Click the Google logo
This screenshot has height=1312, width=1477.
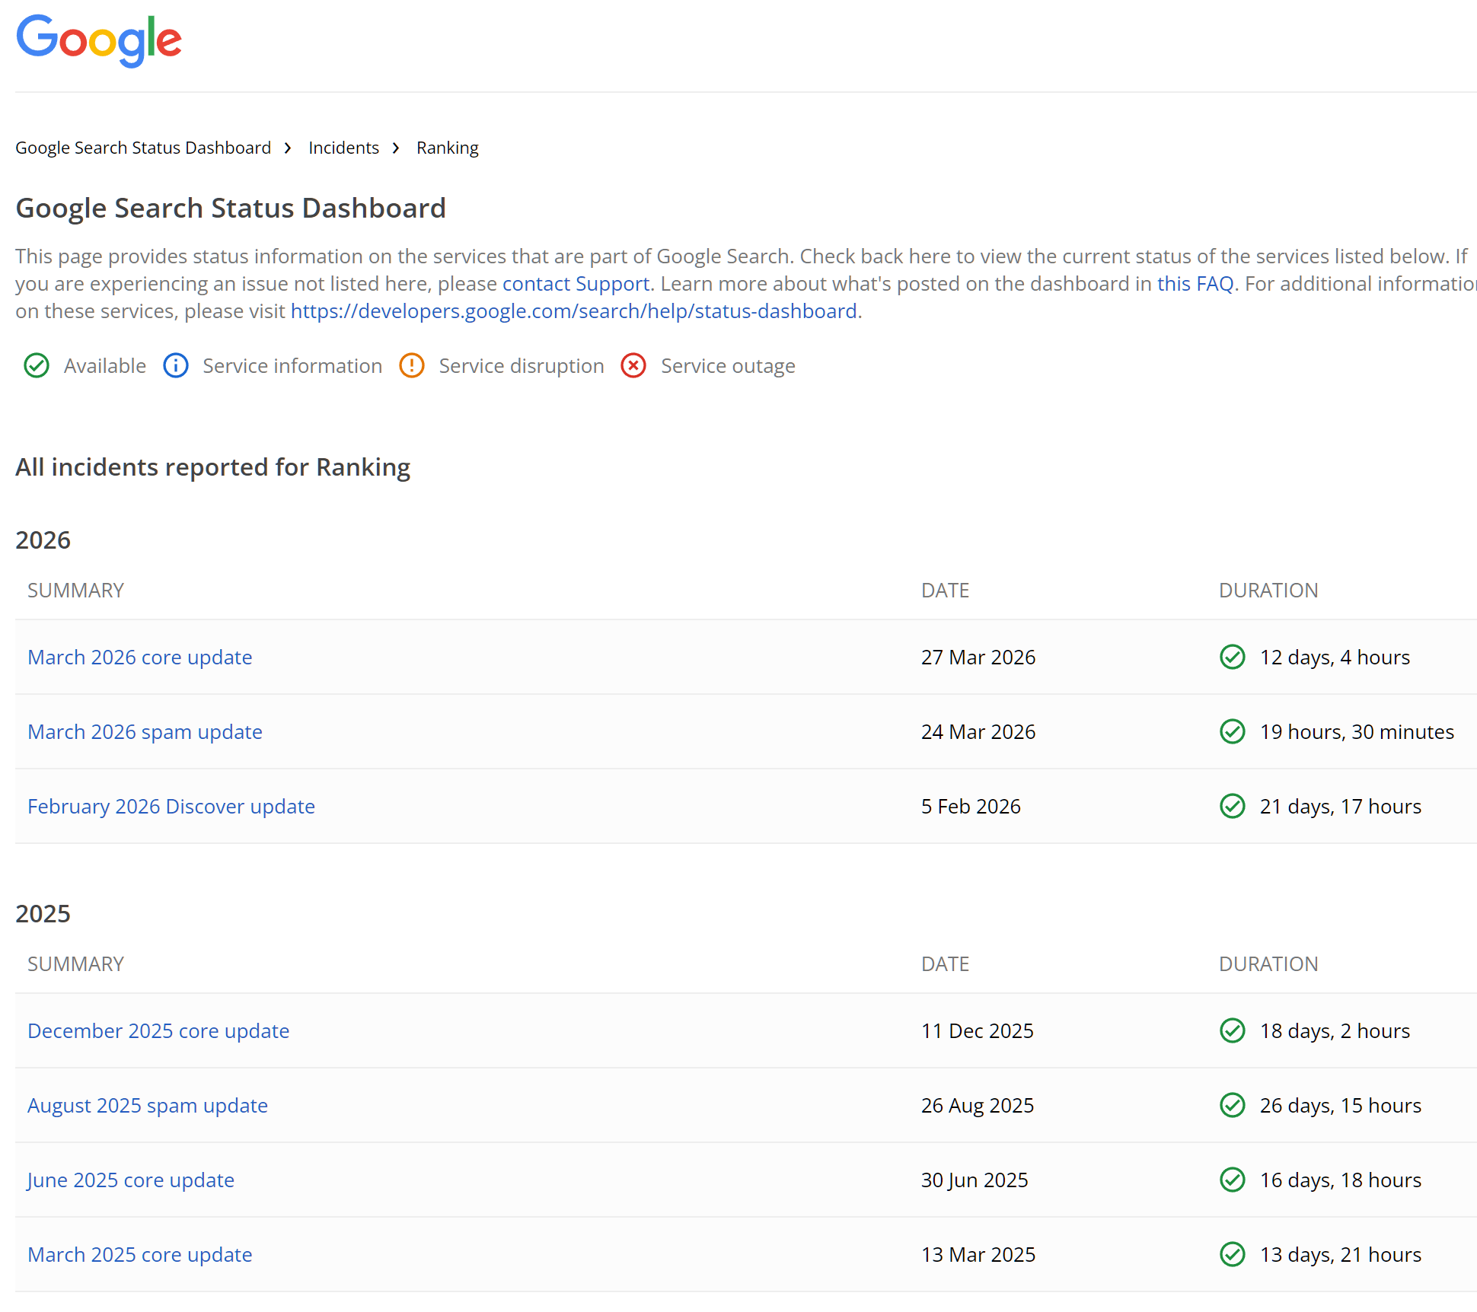point(99,40)
